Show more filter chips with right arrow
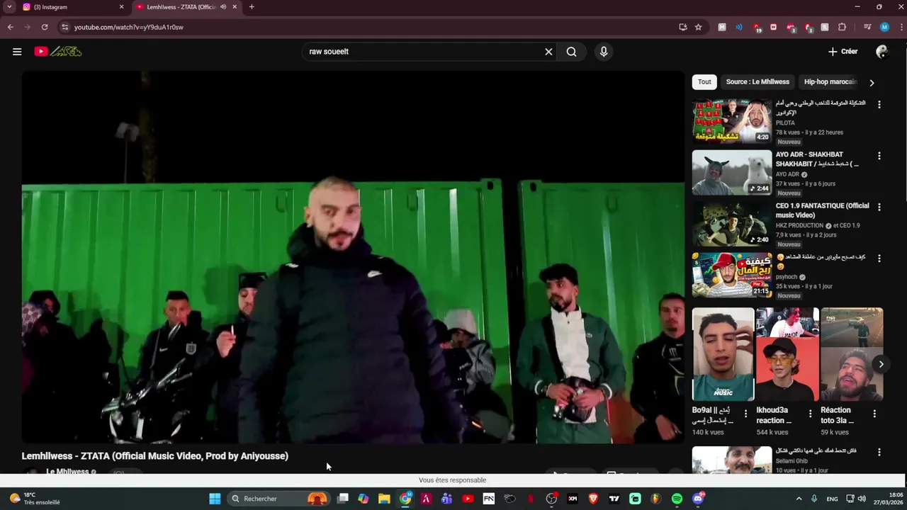The image size is (907, 510). [x=872, y=83]
